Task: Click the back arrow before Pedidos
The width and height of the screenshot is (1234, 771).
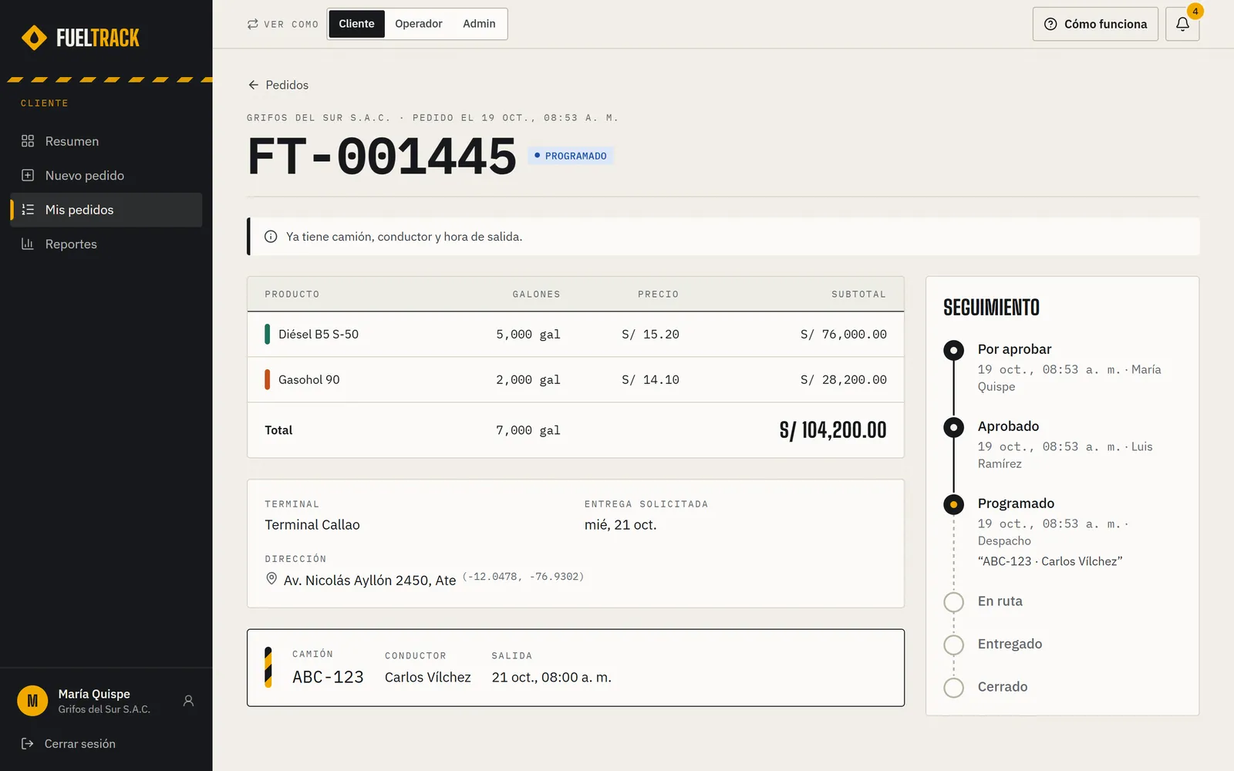Action: pos(253,85)
